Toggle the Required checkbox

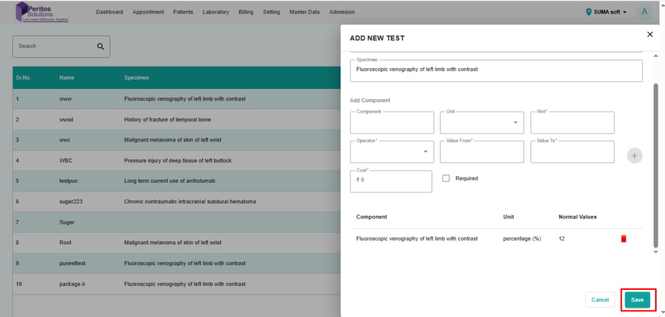(446, 178)
